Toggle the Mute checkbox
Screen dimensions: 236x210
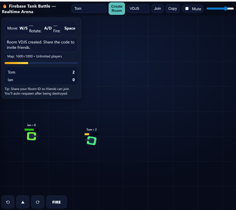(187, 8)
